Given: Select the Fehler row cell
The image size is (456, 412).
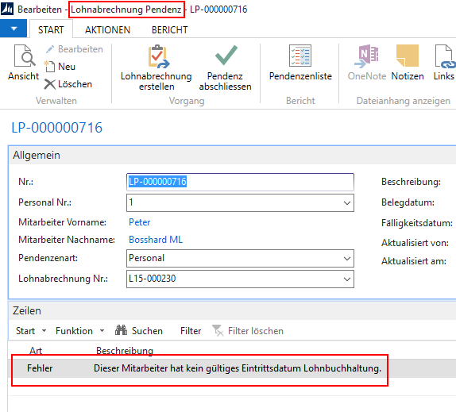Looking at the screenshot, I should coord(40,368).
